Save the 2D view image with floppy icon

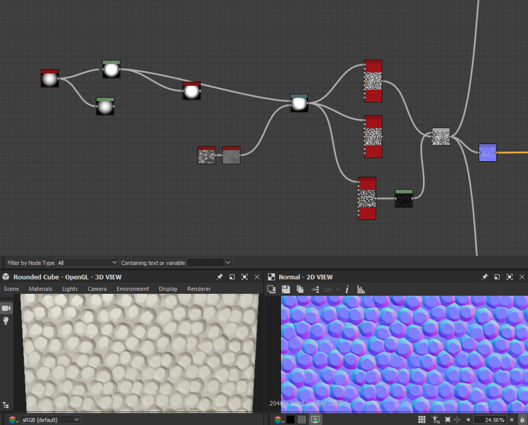point(286,289)
